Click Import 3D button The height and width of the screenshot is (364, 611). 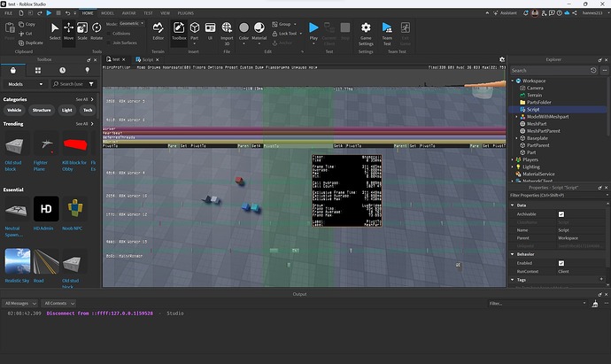point(227,34)
